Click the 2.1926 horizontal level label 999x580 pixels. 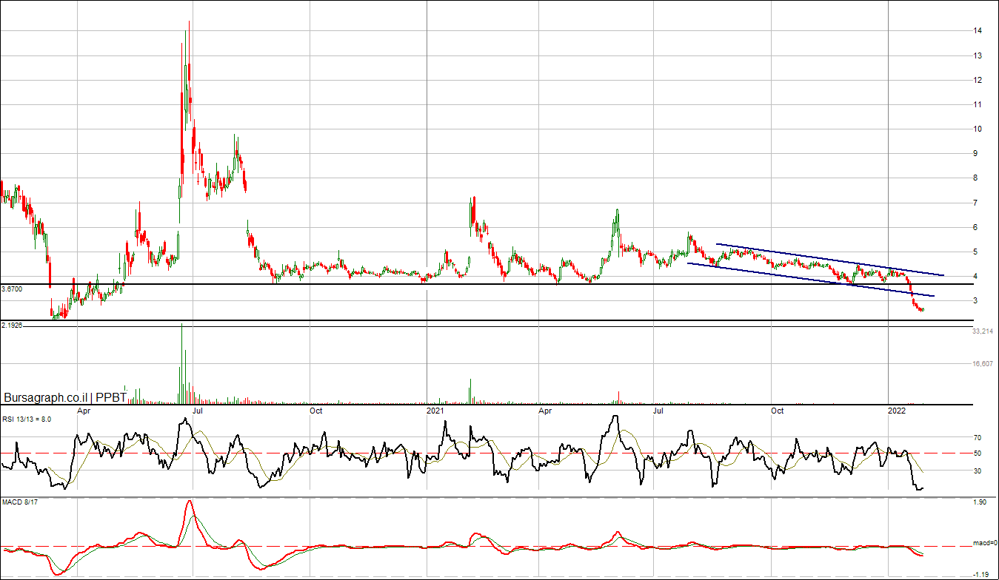coord(12,326)
